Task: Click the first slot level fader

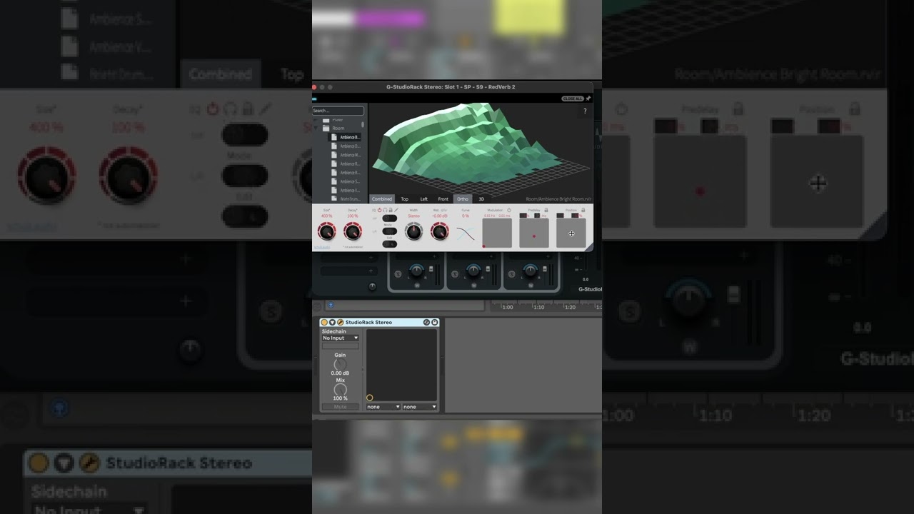Action: tap(431, 269)
